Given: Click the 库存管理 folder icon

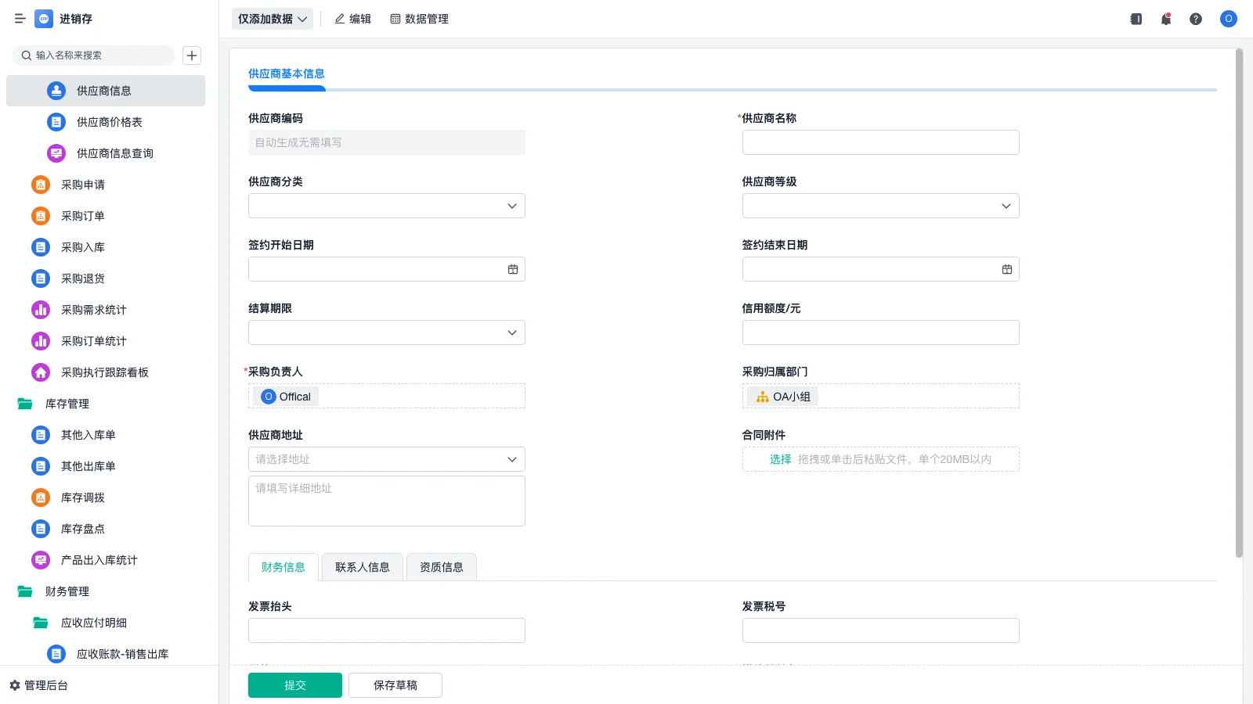Looking at the screenshot, I should click(x=25, y=404).
